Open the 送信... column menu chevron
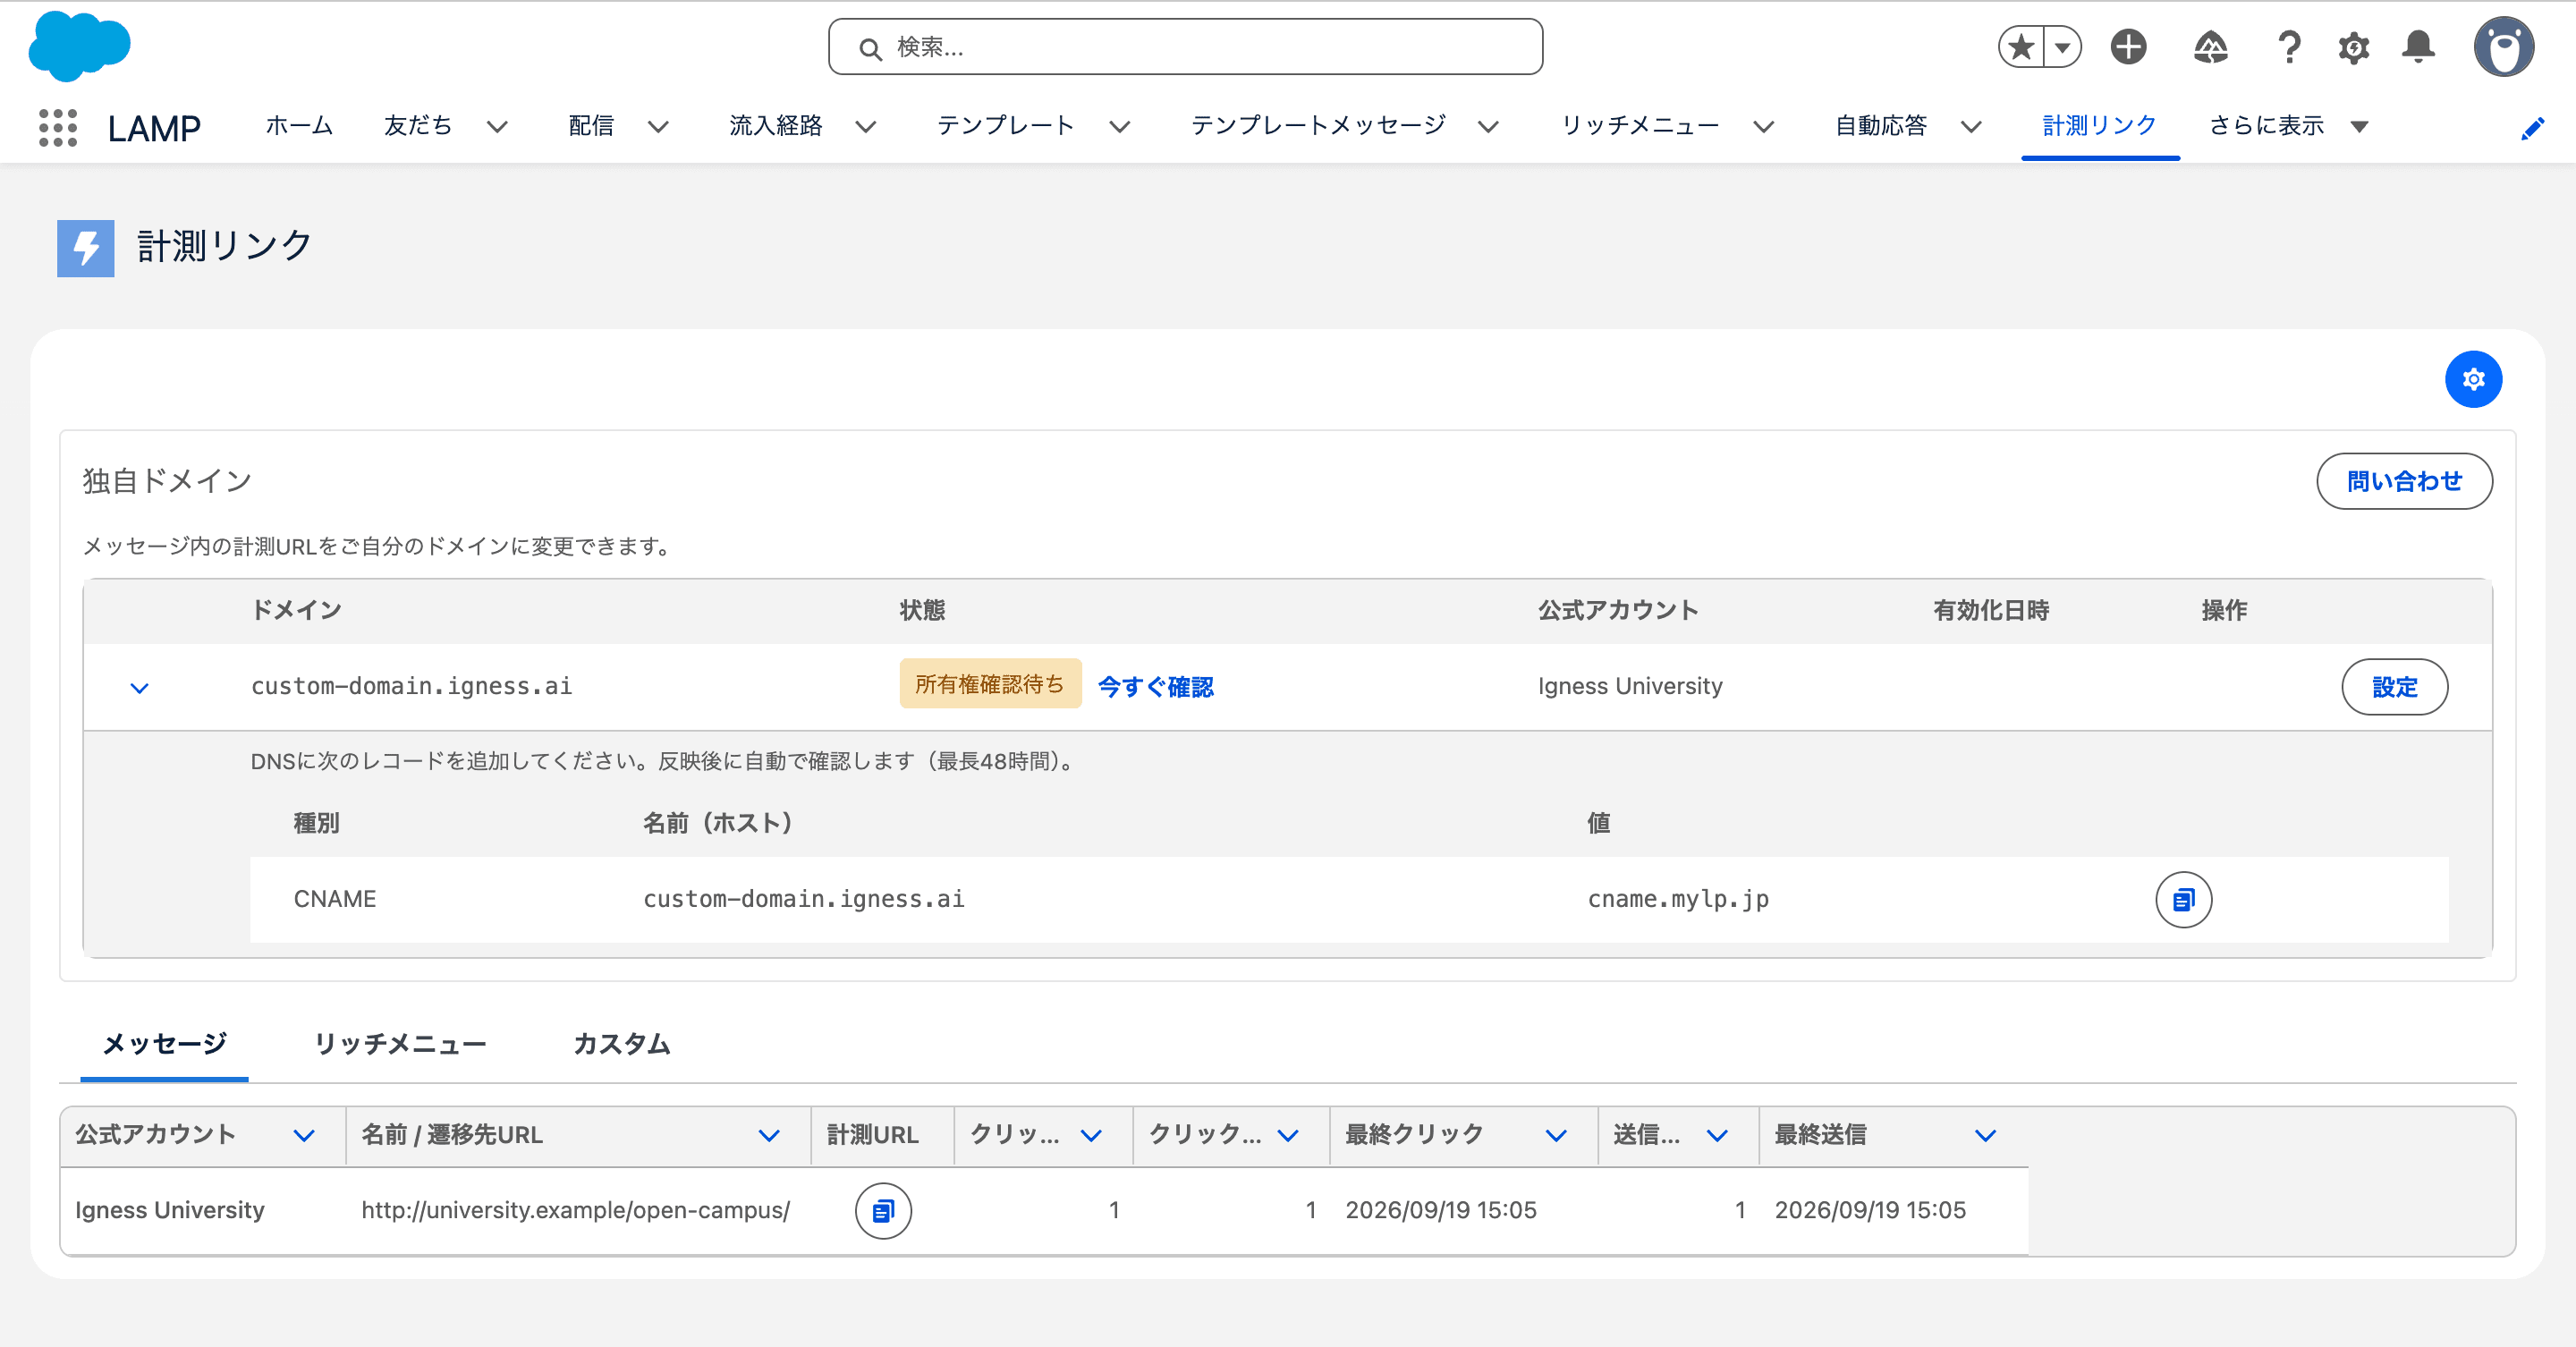Viewport: 2576px width, 1347px height. tap(1717, 1136)
